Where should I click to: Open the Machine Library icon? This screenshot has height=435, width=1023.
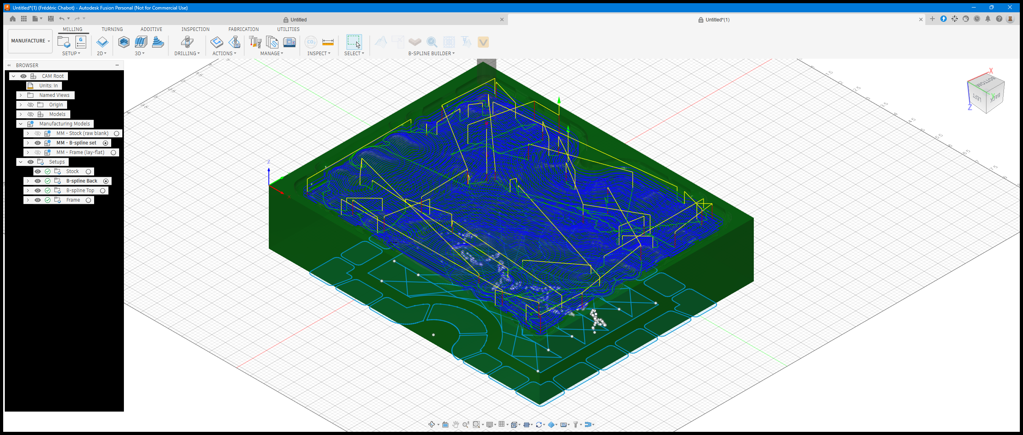290,42
